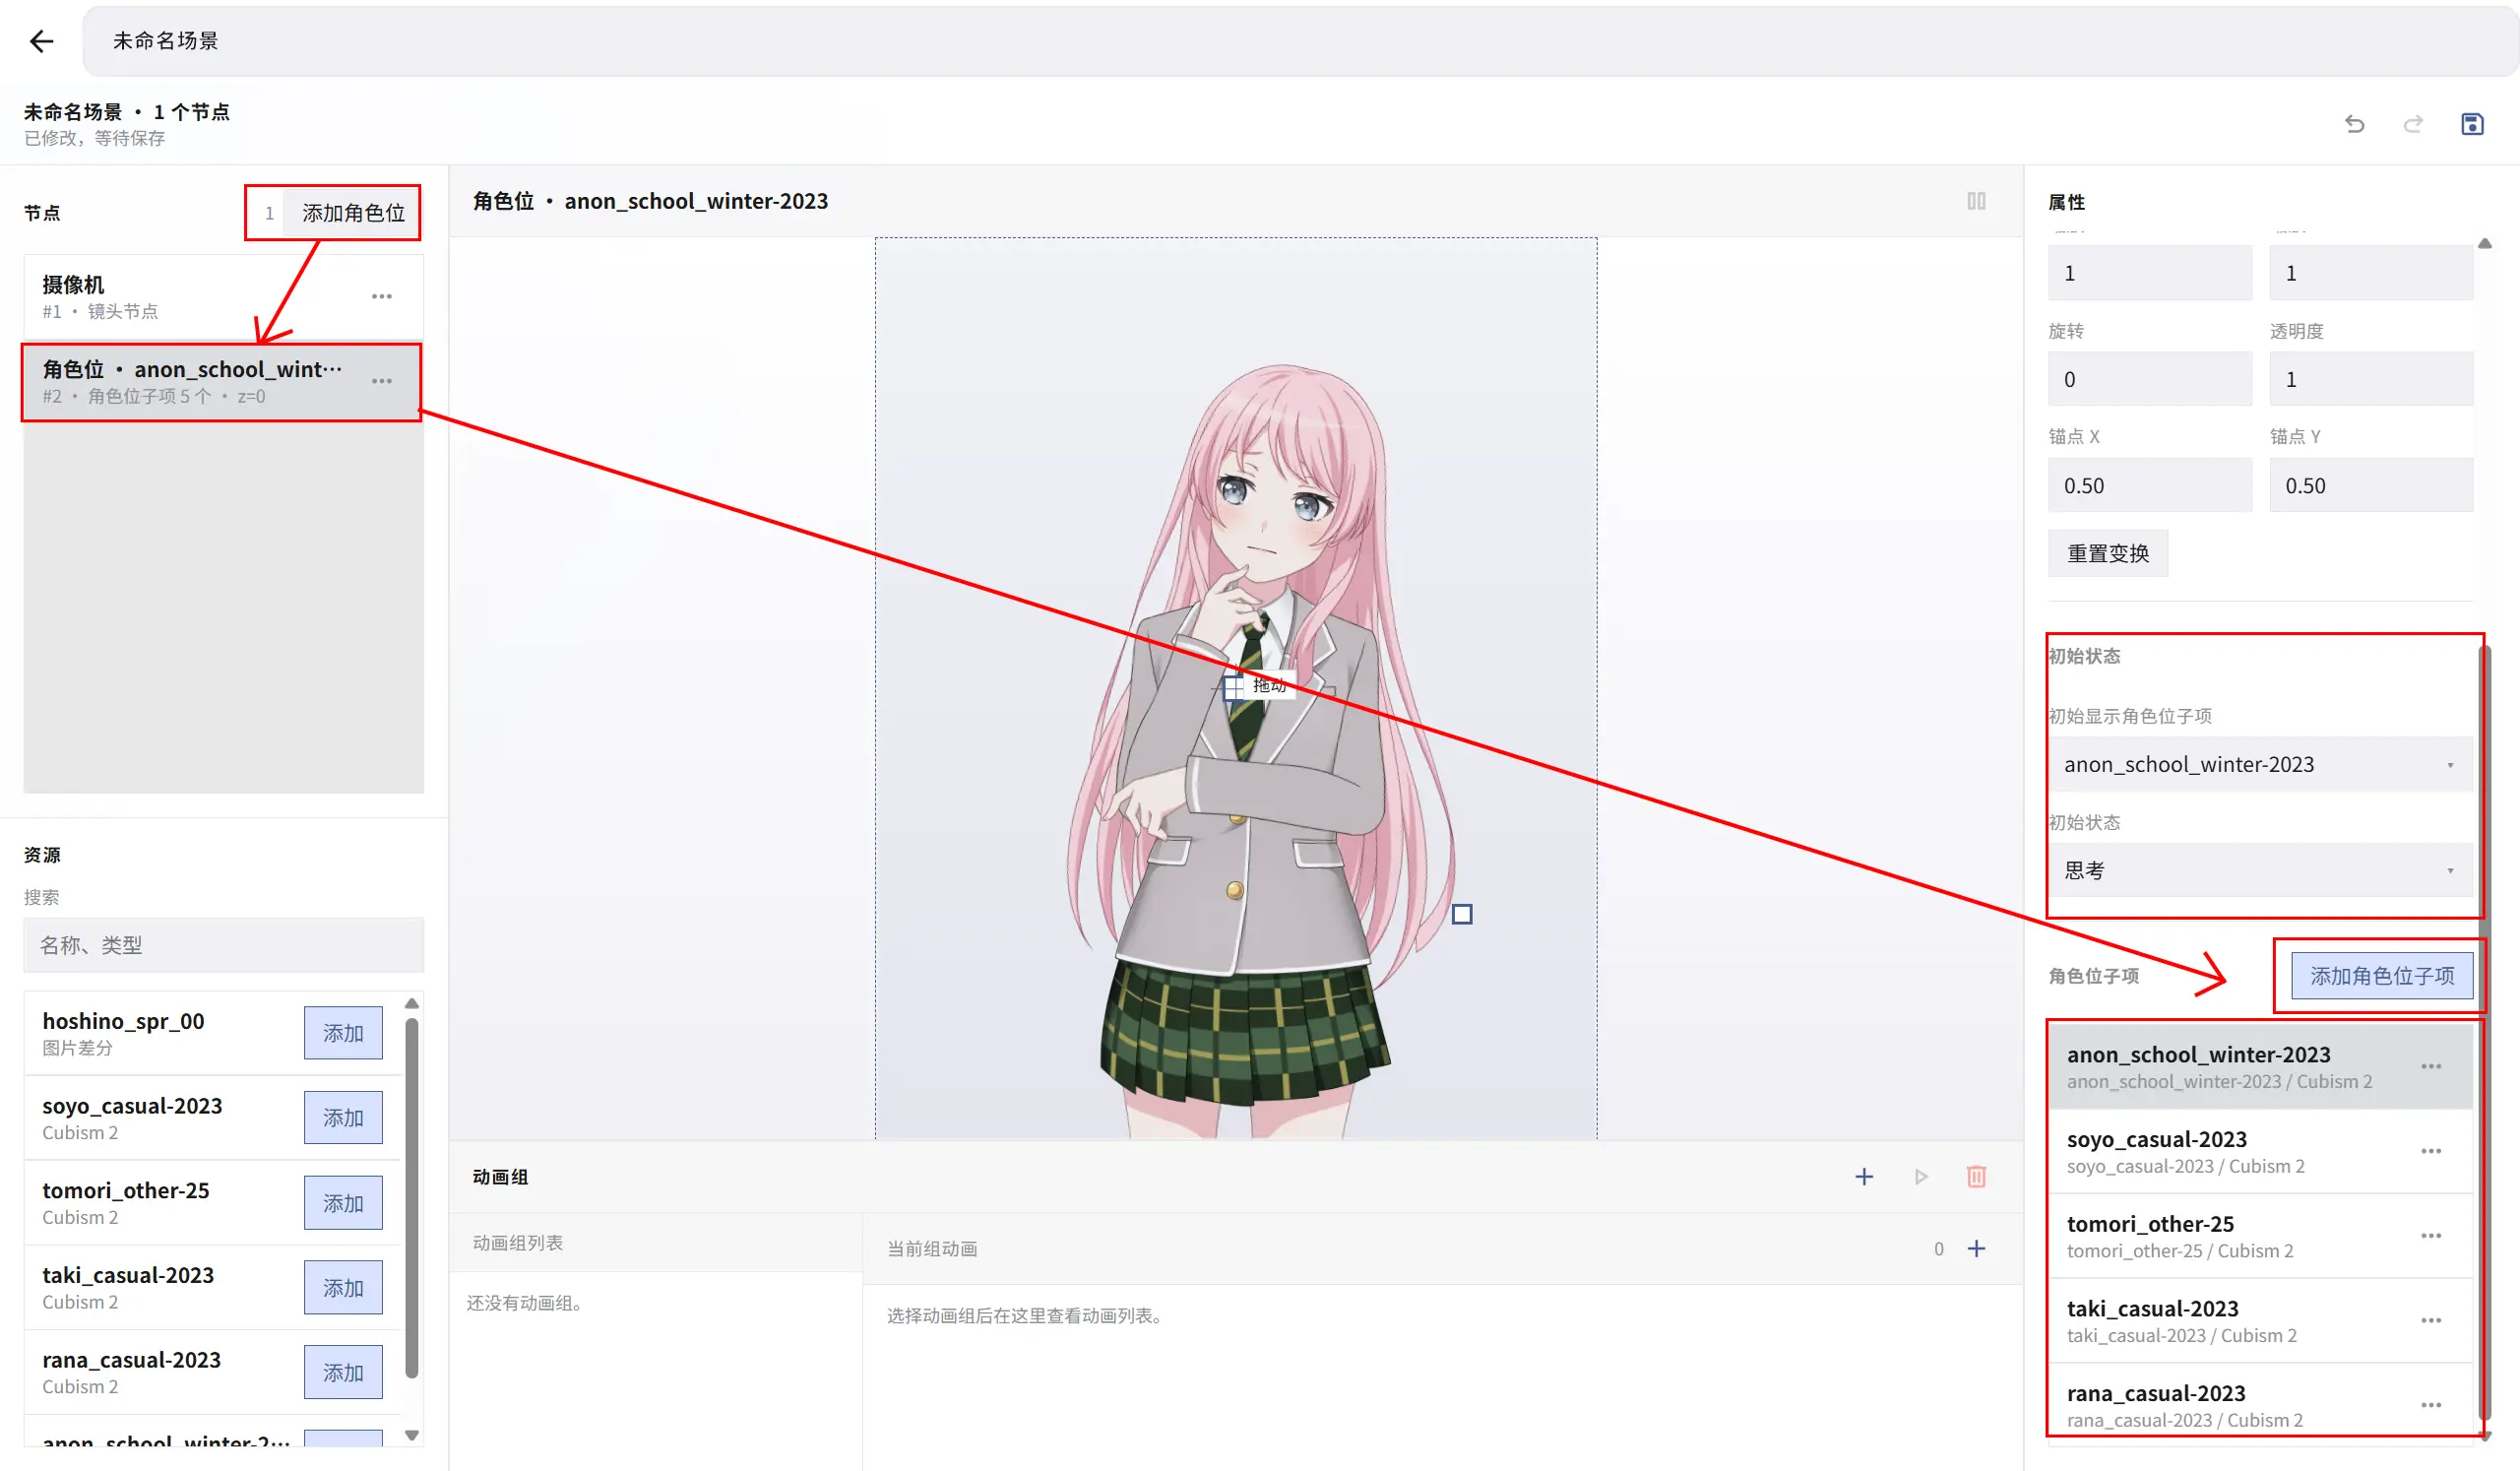Add rana_casual-2023 resource with its 添加 button
Image resolution: width=2520 pixels, height=1471 pixels.
coord(343,1373)
